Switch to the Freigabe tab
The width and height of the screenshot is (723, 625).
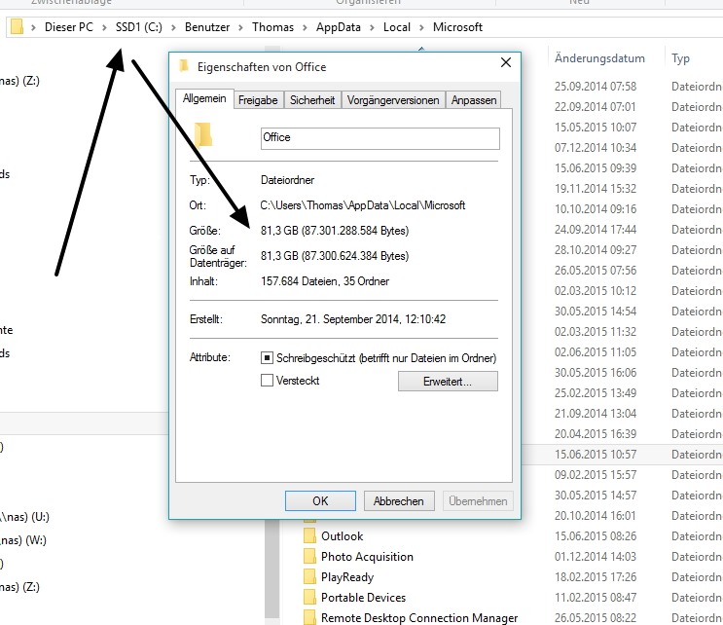(x=258, y=99)
